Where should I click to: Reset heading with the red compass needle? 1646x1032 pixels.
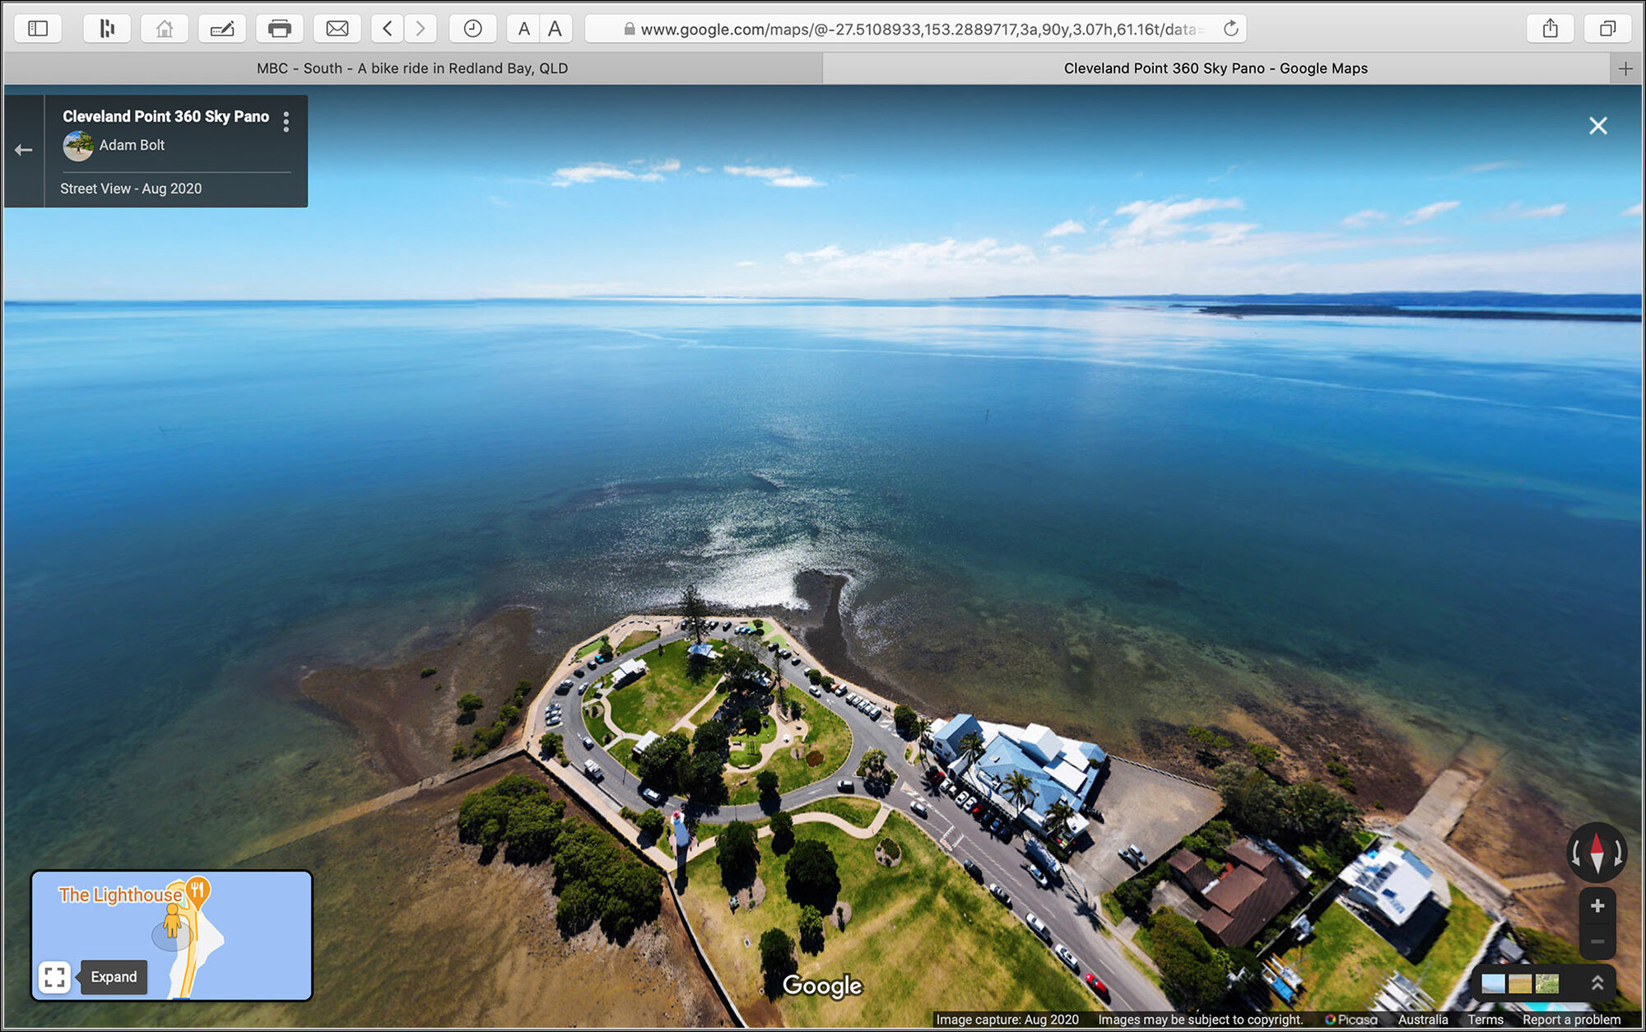tap(1597, 845)
